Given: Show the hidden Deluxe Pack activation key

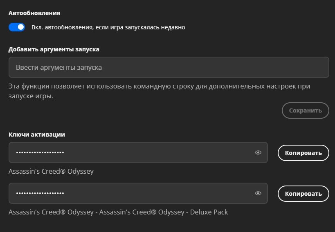Looking at the screenshot, I should tap(258, 193).
